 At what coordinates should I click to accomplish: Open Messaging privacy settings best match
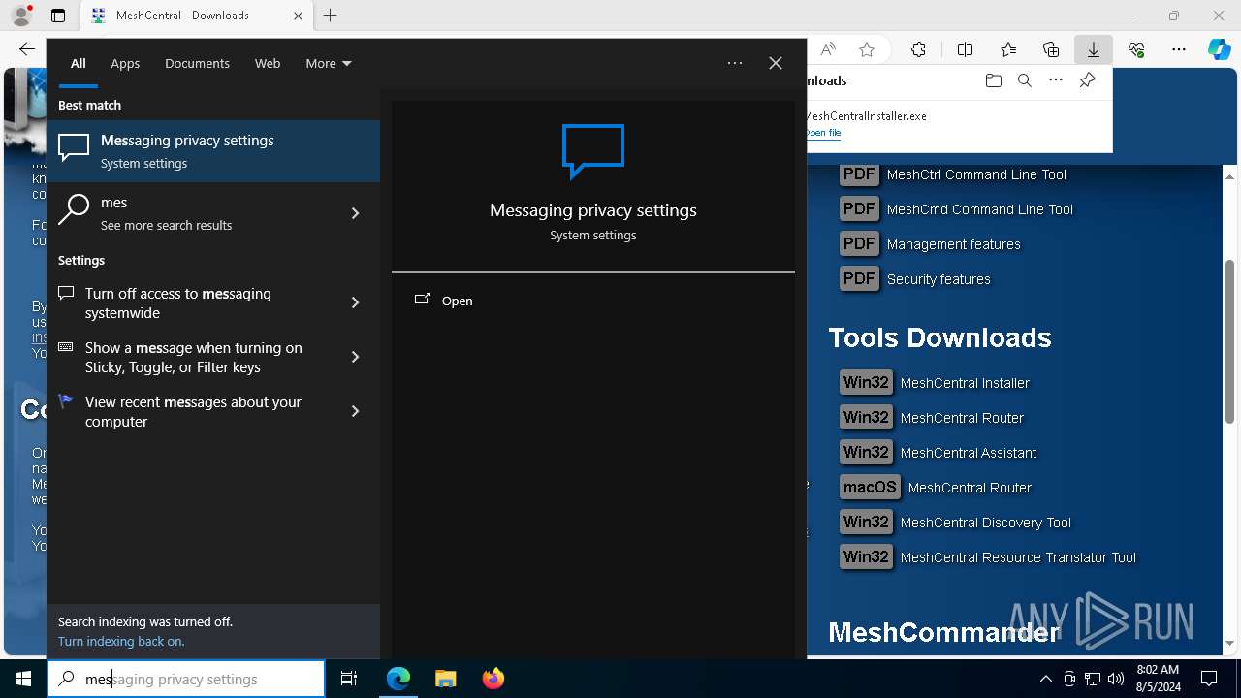[213, 151]
